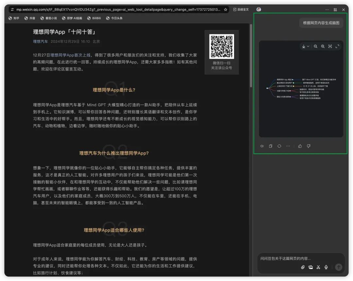Image resolution: width=353 pixels, height=281 pixels.
Task: Fit mind map to view icon
Action: tap(330, 46)
